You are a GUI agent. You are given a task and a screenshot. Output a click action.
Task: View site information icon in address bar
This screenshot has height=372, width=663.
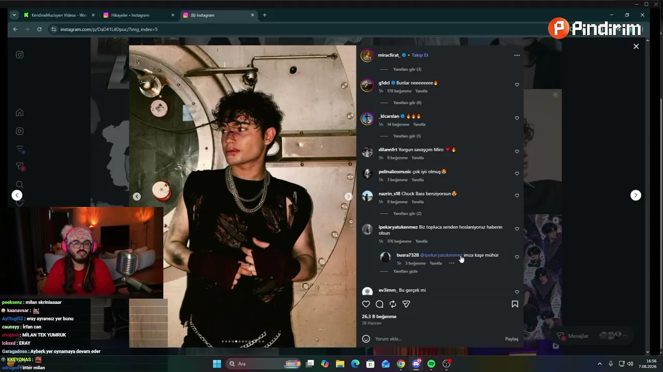point(53,29)
